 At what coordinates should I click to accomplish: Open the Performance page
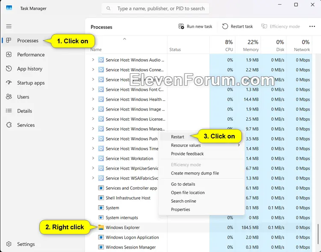pyautogui.click(x=31, y=54)
